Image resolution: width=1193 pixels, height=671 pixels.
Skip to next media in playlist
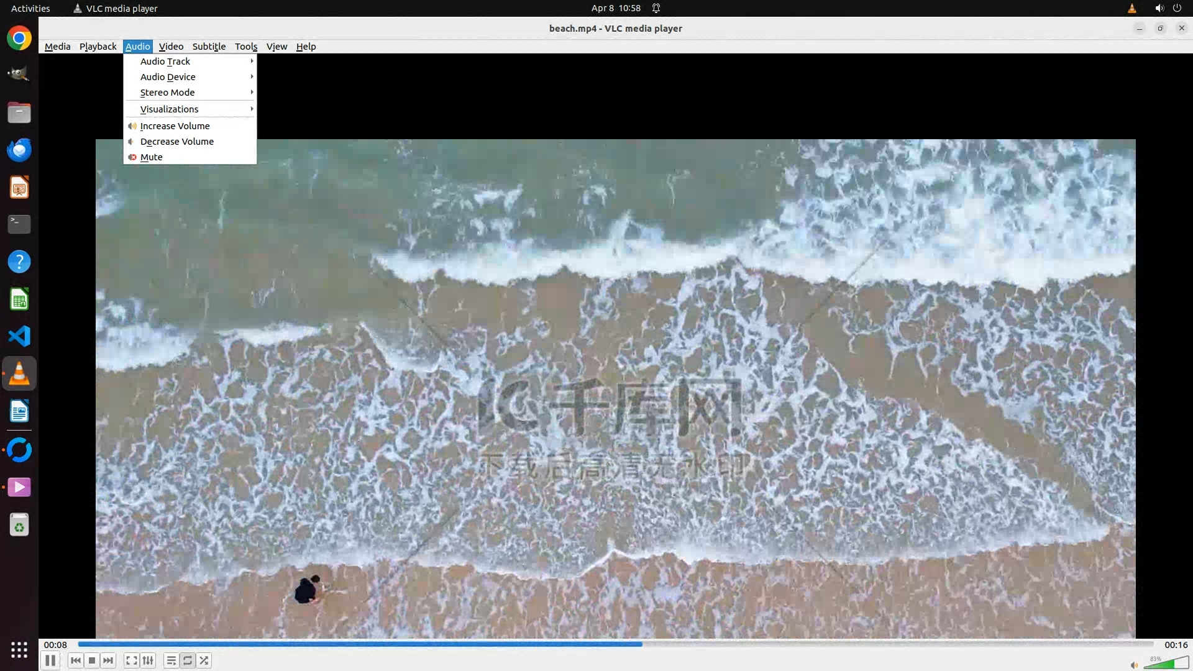[108, 660]
